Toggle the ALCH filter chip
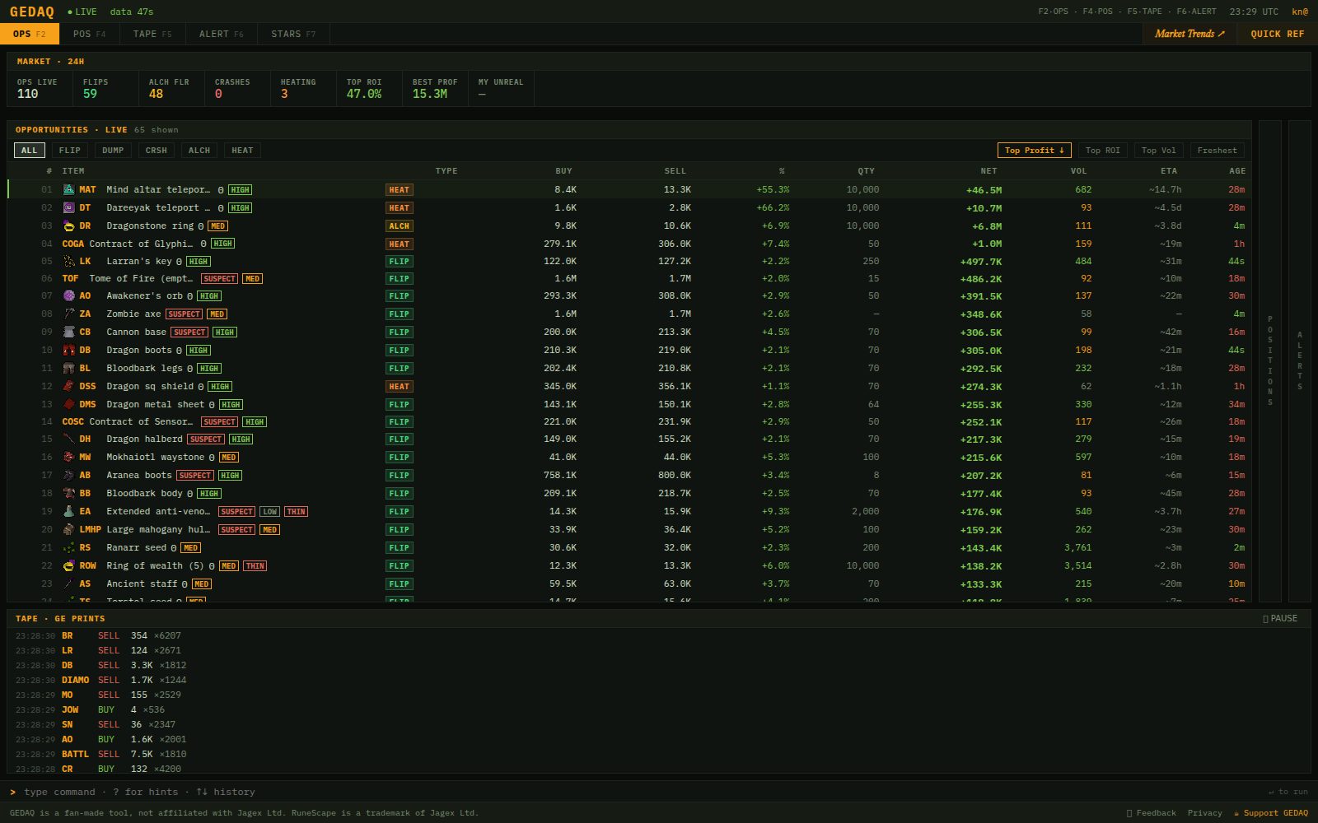The width and height of the screenshot is (1318, 823). (199, 150)
